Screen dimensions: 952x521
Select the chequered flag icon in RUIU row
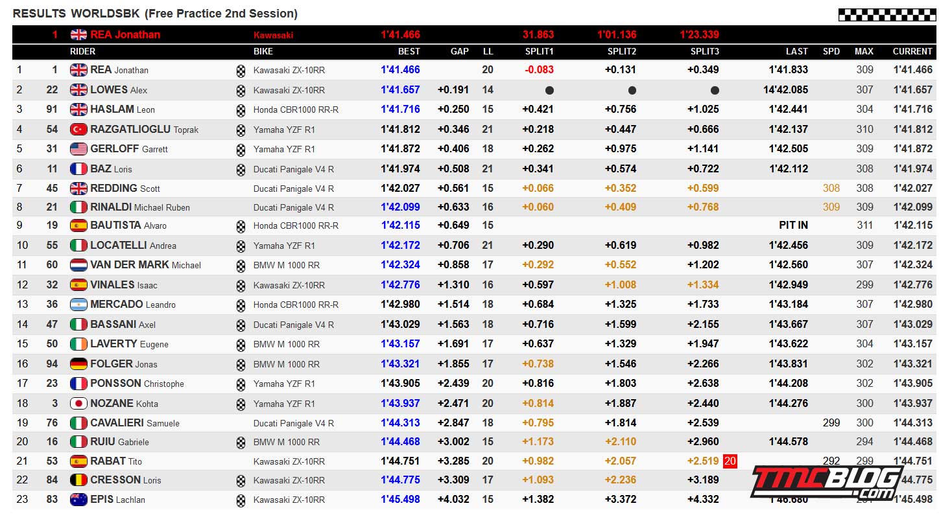click(x=241, y=443)
